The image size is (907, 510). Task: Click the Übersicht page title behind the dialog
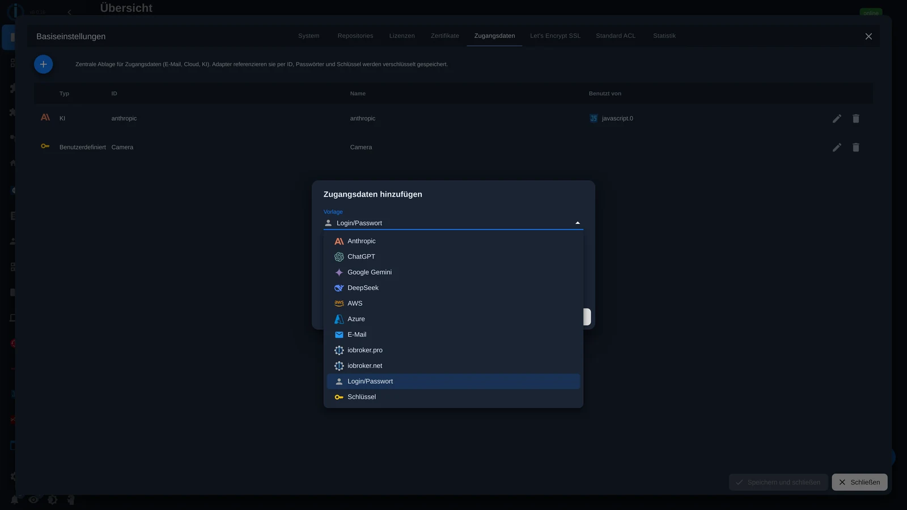(x=126, y=8)
